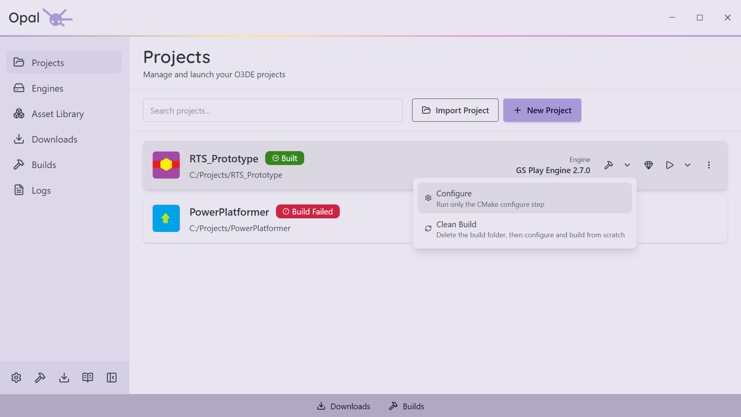The height and width of the screenshot is (417, 741).
Task: Open Builds in the bottom status bar
Action: [x=407, y=406]
